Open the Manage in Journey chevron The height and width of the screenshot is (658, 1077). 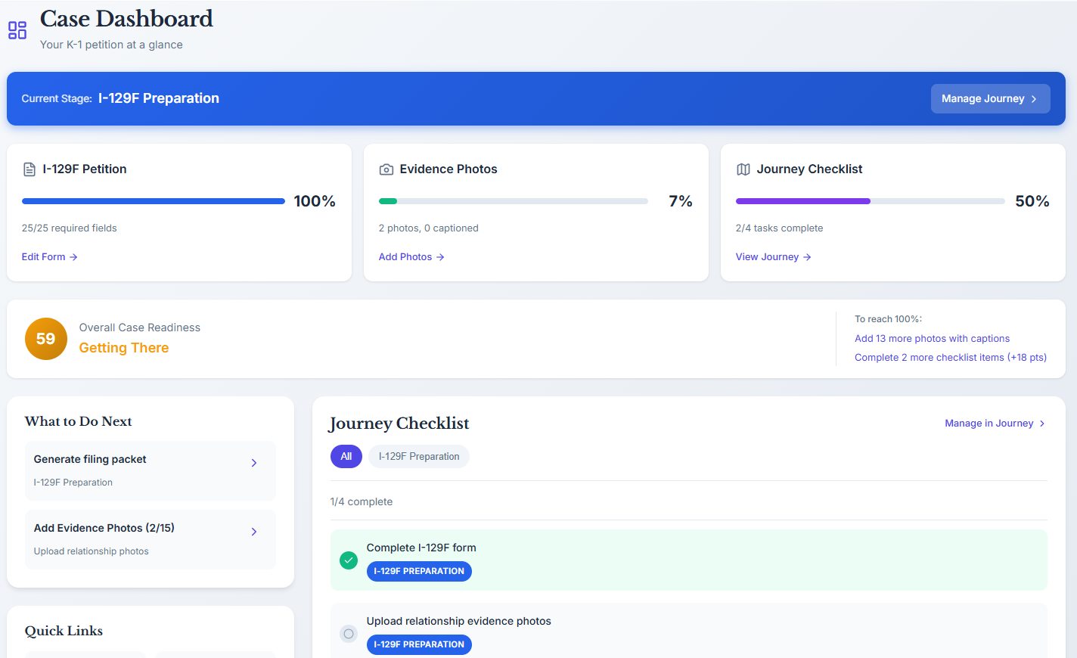[1042, 424]
